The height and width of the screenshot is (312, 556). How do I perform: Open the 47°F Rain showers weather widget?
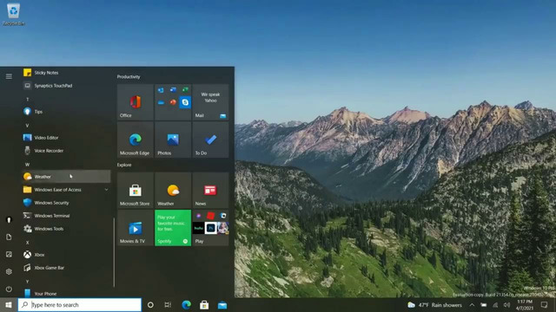pos(435,305)
